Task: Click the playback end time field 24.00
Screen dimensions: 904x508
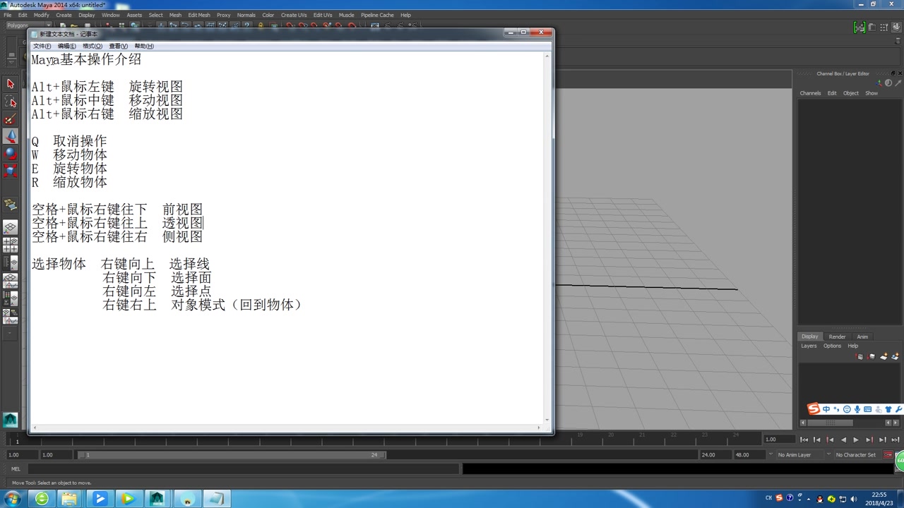Action: point(715,455)
